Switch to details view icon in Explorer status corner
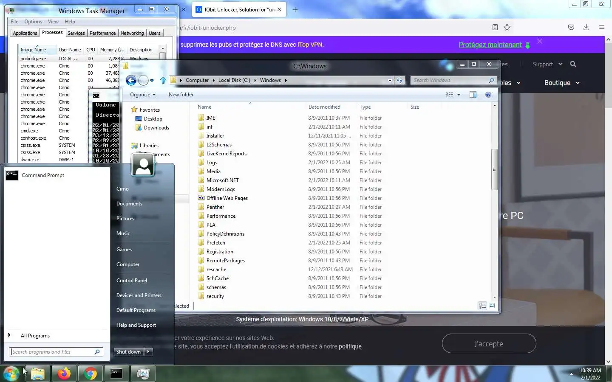 click(x=482, y=306)
